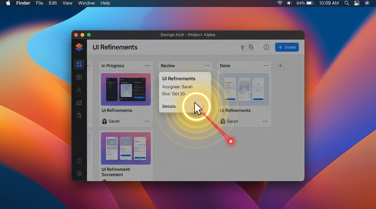Click Sarah's avatar on the Done card
The width and height of the screenshot is (376, 209).
(x=223, y=121)
